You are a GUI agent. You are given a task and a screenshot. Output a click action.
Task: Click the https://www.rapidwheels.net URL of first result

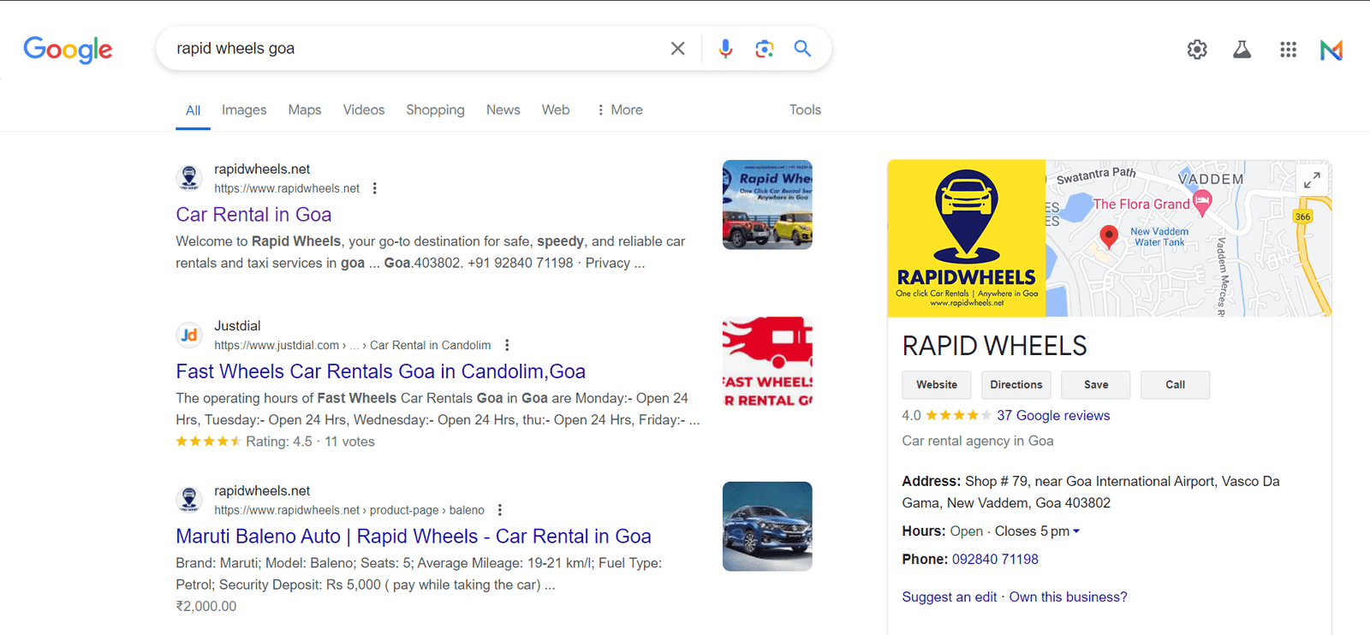coord(287,188)
